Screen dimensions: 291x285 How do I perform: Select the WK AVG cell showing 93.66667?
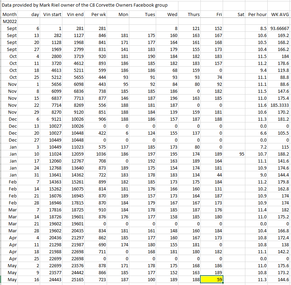point(279,28)
